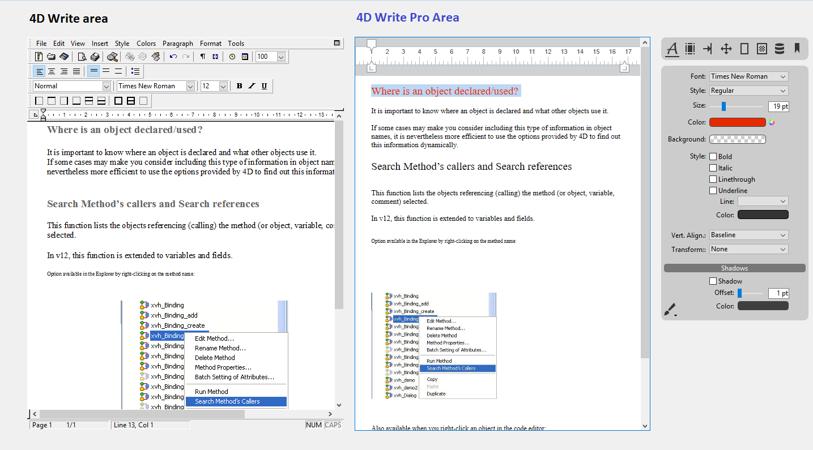
Task: Click the Size value field showing 19 pt
Action: click(778, 106)
